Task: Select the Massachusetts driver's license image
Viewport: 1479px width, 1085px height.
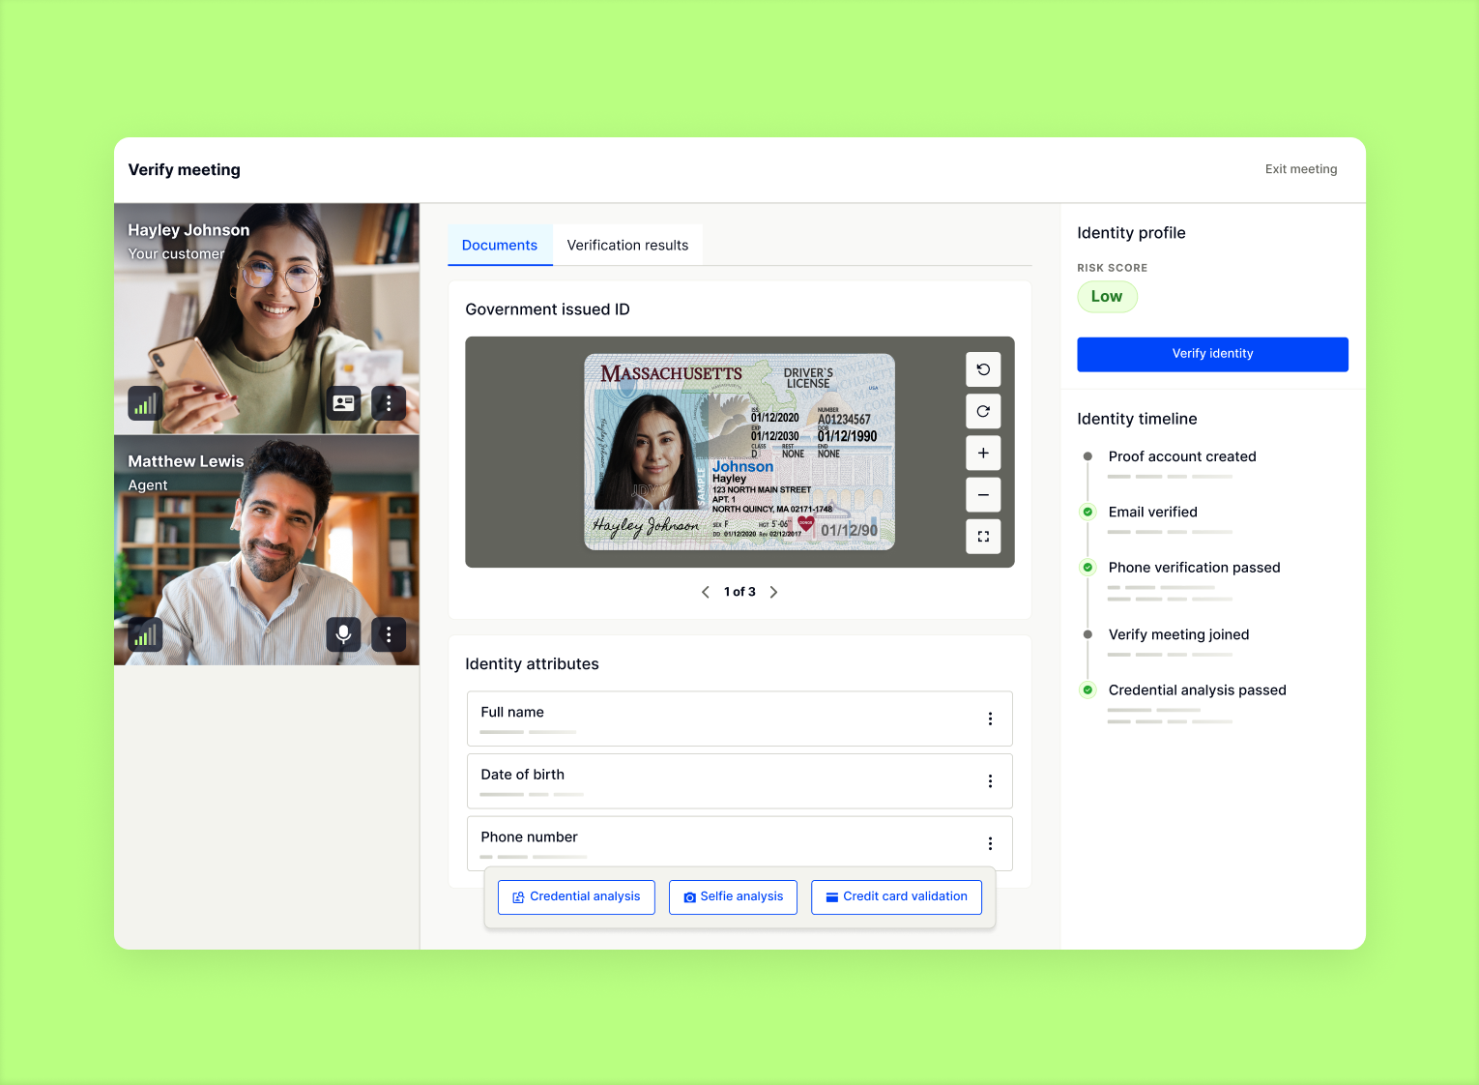Action: (739, 452)
